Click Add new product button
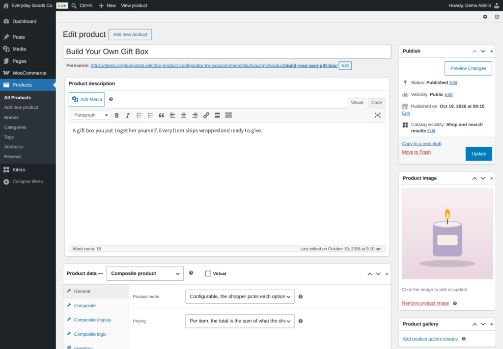This screenshot has width=503, height=349. pyautogui.click(x=130, y=35)
